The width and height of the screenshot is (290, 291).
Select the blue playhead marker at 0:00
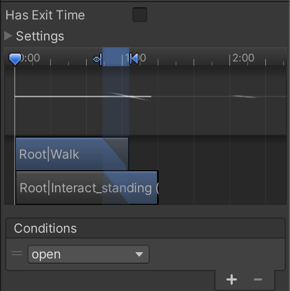pyautogui.click(x=15, y=59)
